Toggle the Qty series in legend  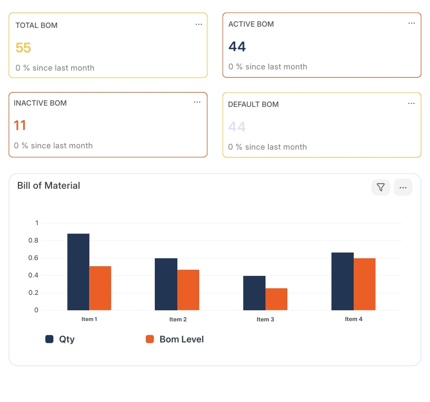click(x=67, y=339)
